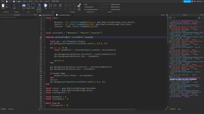Screen dimensions: 204x114
Task: Open the Select dropdown arrow
Action: coord(33,10)
